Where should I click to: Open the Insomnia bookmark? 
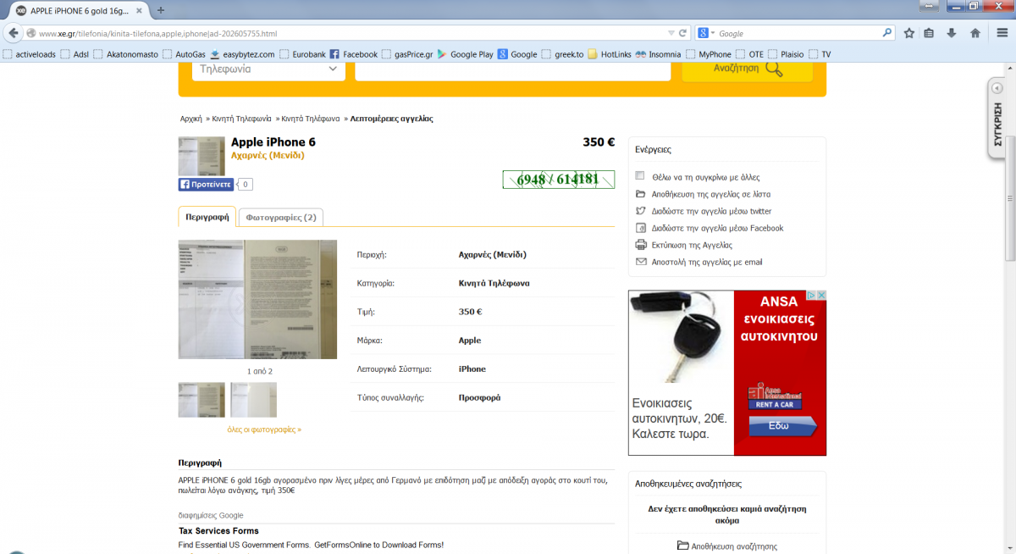(x=658, y=54)
